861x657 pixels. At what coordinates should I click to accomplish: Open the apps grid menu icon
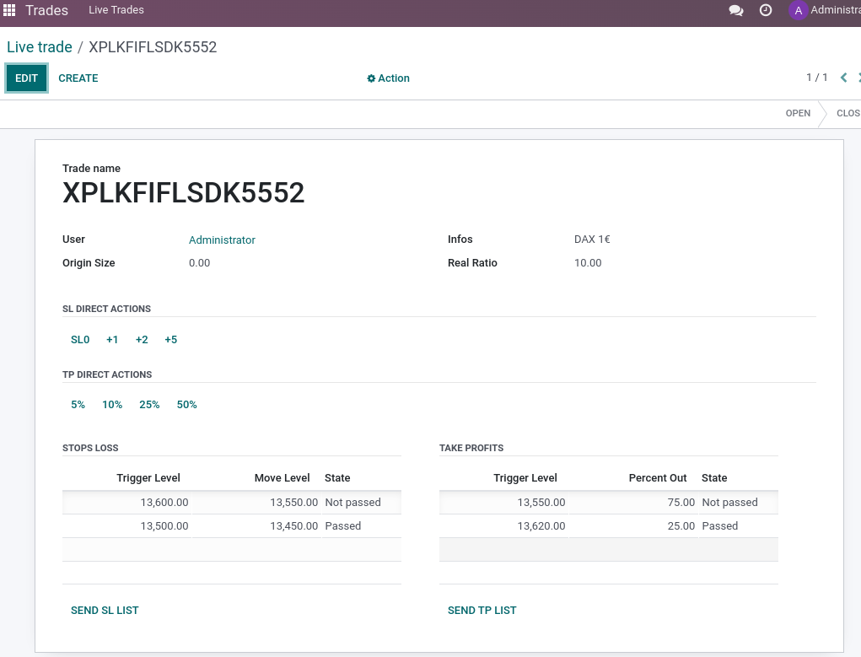point(9,10)
